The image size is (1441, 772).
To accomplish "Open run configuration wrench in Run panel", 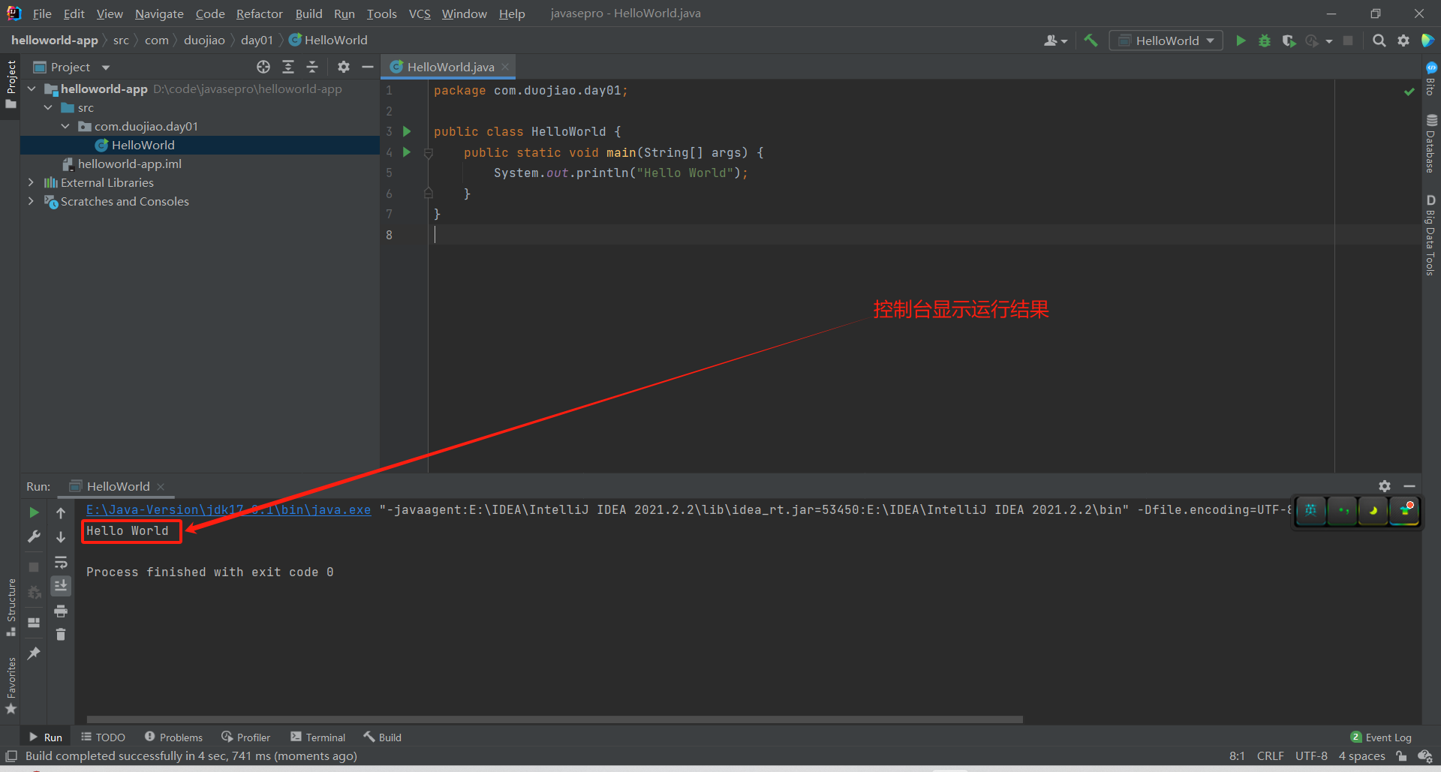I will tap(34, 536).
